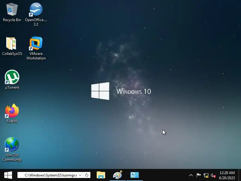Open the Join Our Community shortcut
Viewport: 241px width, 181px height.
tap(12, 149)
